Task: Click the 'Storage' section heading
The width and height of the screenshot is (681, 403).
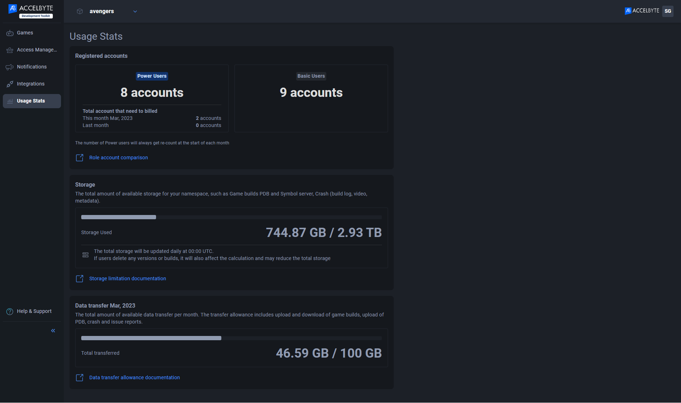Action: (x=85, y=184)
